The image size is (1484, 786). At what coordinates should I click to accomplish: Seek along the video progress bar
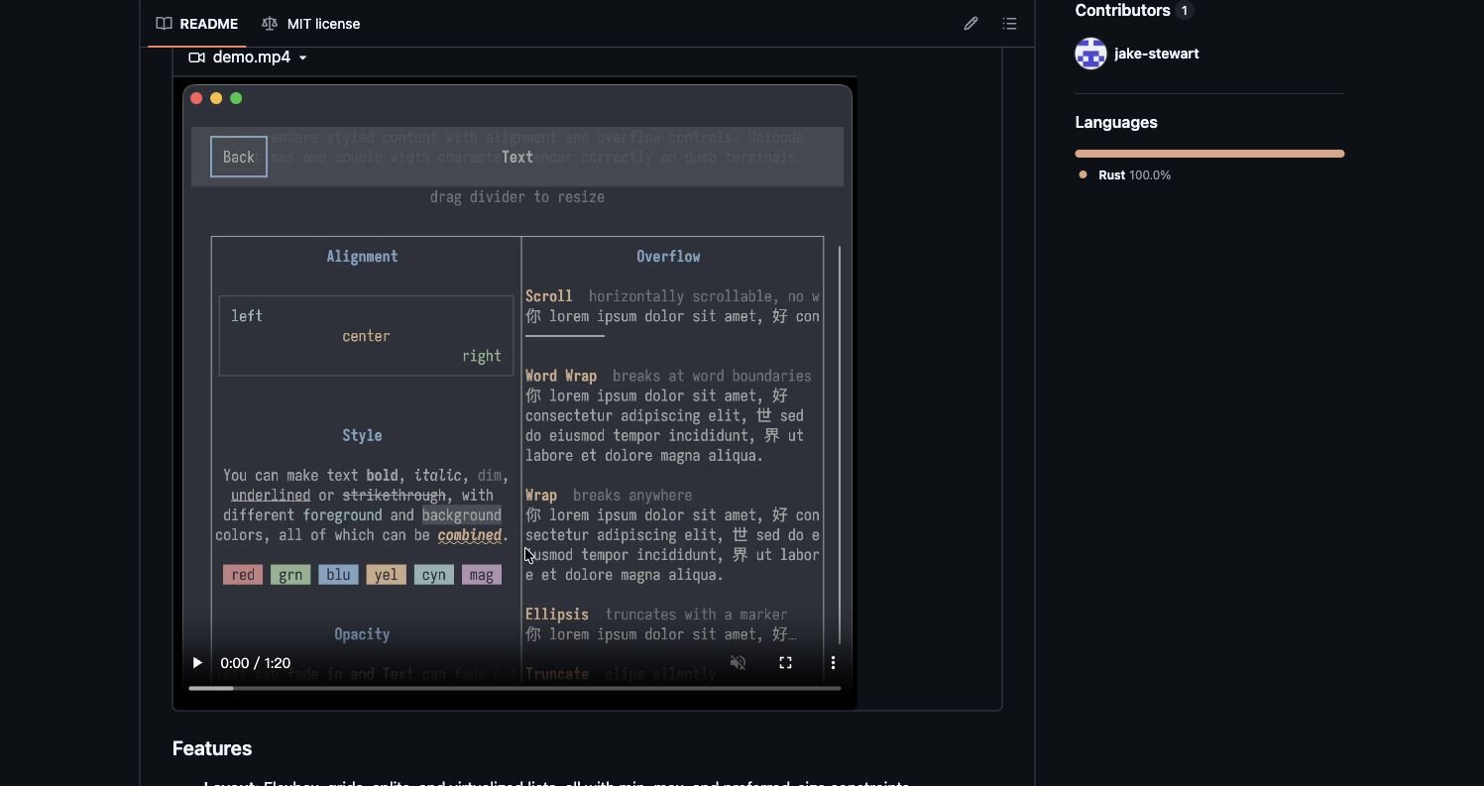click(x=514, y=688)
